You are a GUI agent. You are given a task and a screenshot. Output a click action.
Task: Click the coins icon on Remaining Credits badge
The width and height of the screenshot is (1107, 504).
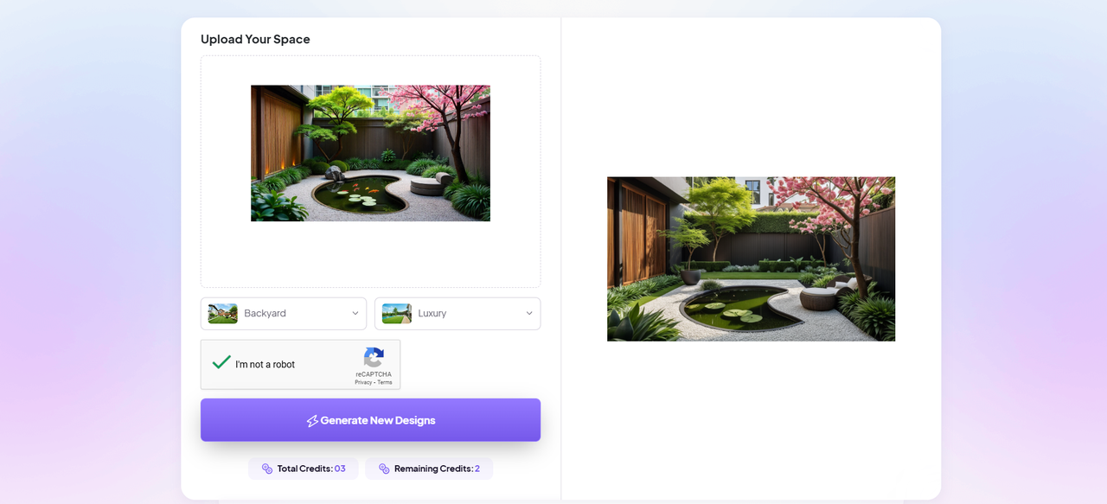(x=383, y=469)
